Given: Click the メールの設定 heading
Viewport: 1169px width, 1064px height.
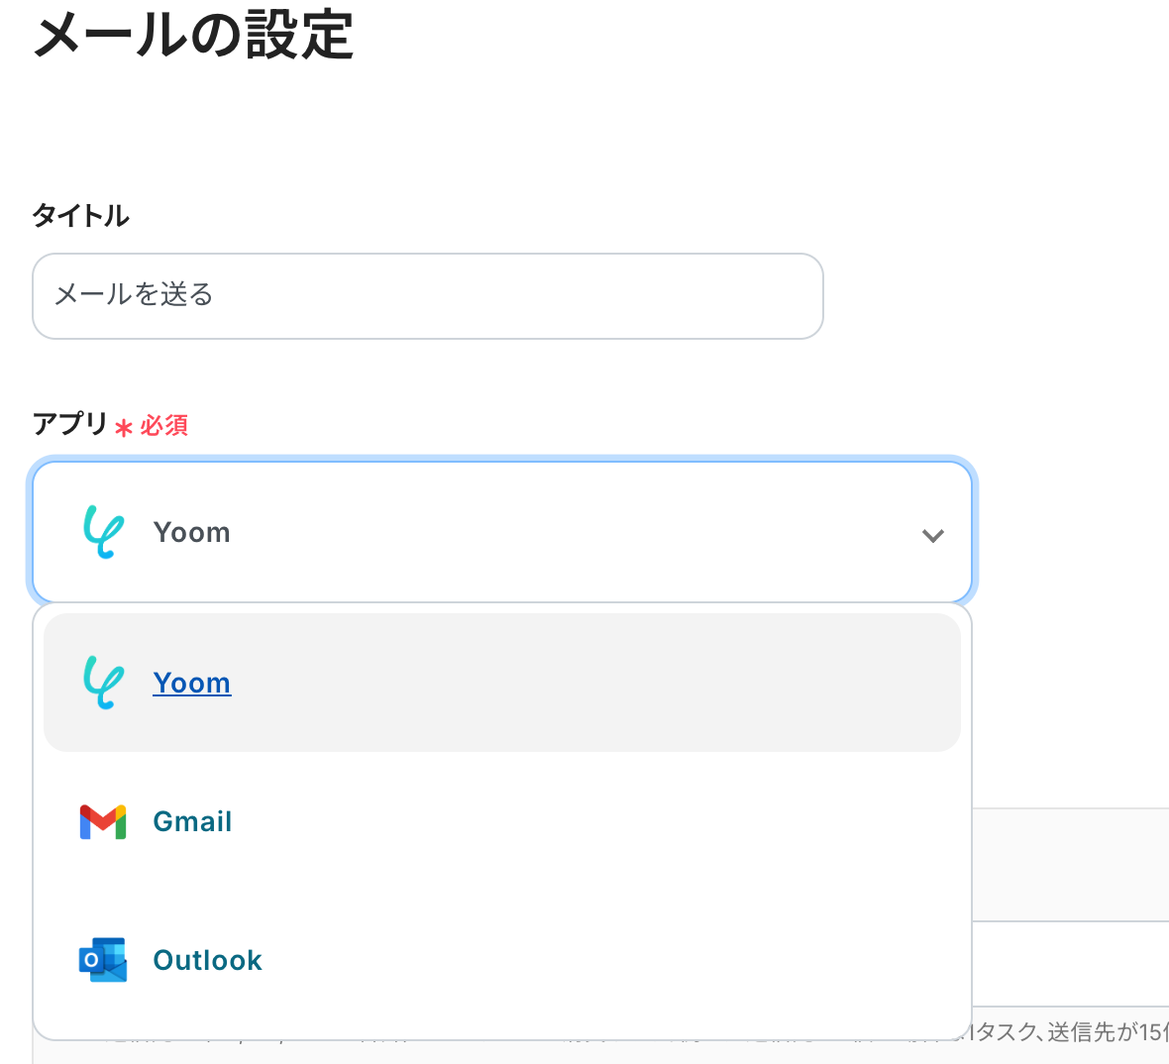Looking at the screenshot, I should 193,35.
